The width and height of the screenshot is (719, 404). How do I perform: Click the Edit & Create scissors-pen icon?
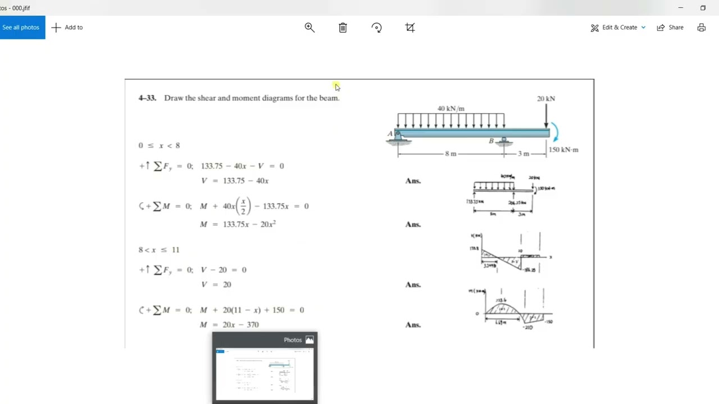coord(595,27)
